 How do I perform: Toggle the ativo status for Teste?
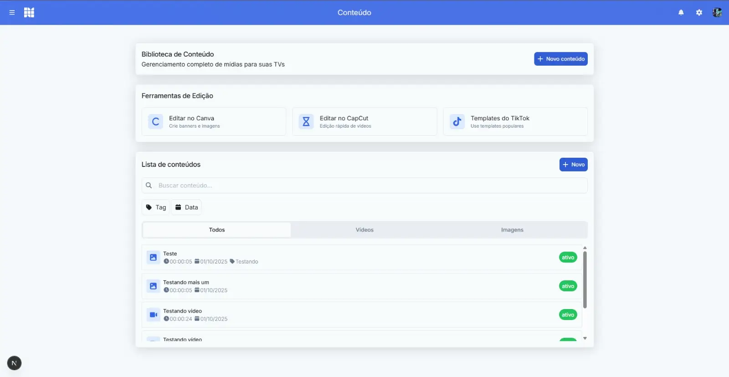click(x=568, y=258)
